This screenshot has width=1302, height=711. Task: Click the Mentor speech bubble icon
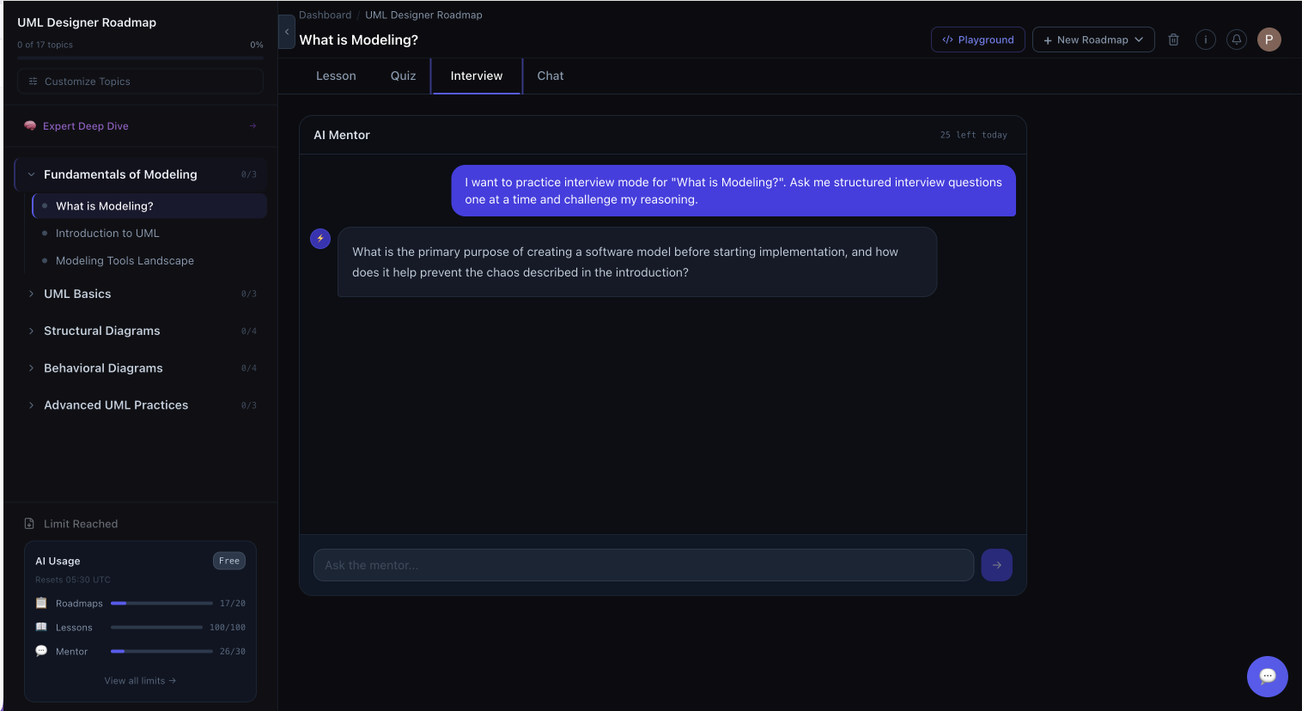click(41, 651)
